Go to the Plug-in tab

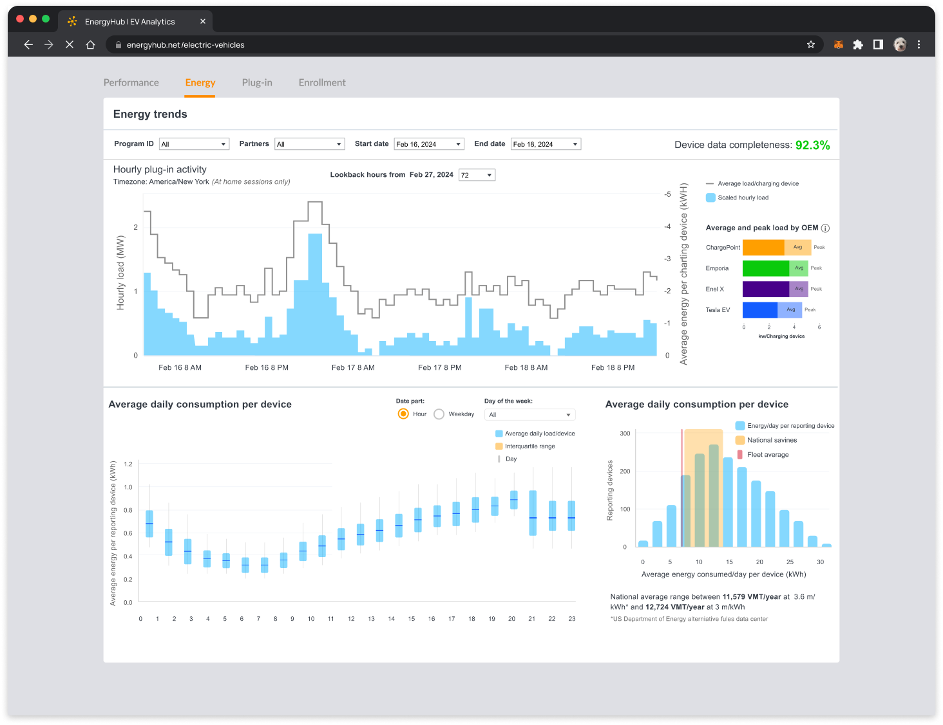[x=257, y=82]
